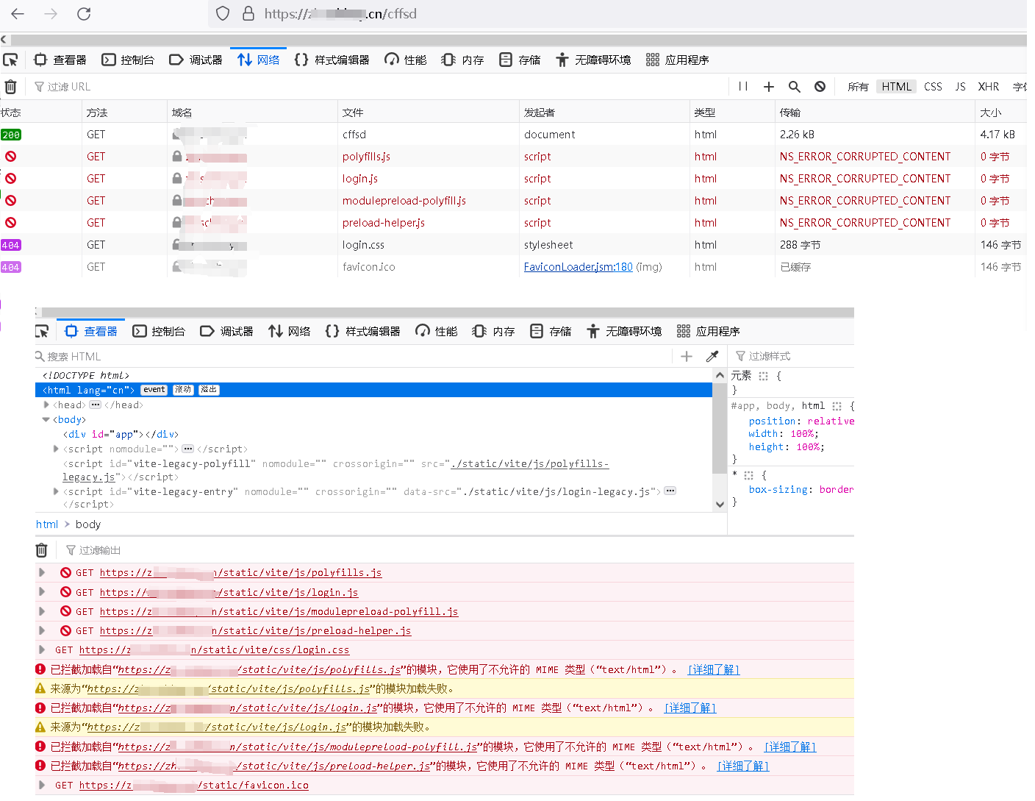1035x801 pixels.
Task: Switch to 控制台 tab in upper toolbar
Action: click(x=128, y=60)
